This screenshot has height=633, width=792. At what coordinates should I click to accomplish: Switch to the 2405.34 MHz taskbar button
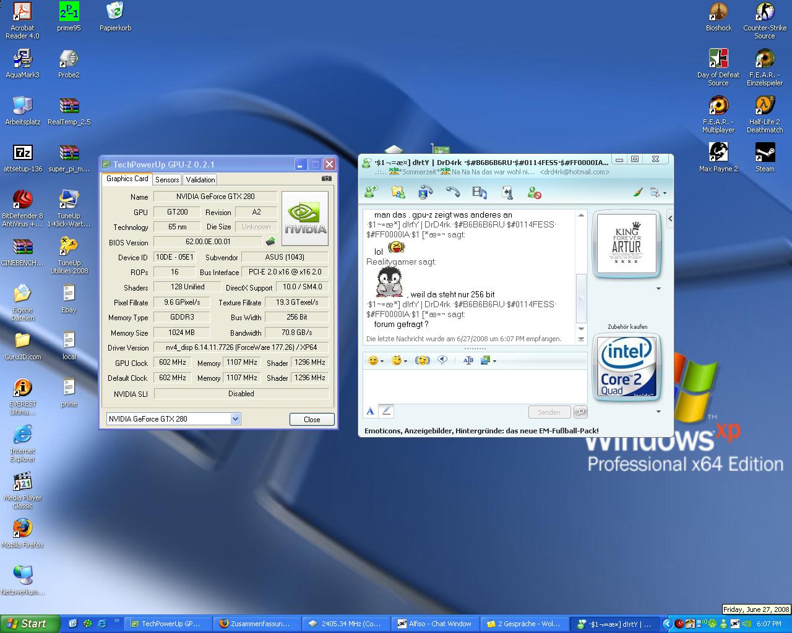point(346,624)
